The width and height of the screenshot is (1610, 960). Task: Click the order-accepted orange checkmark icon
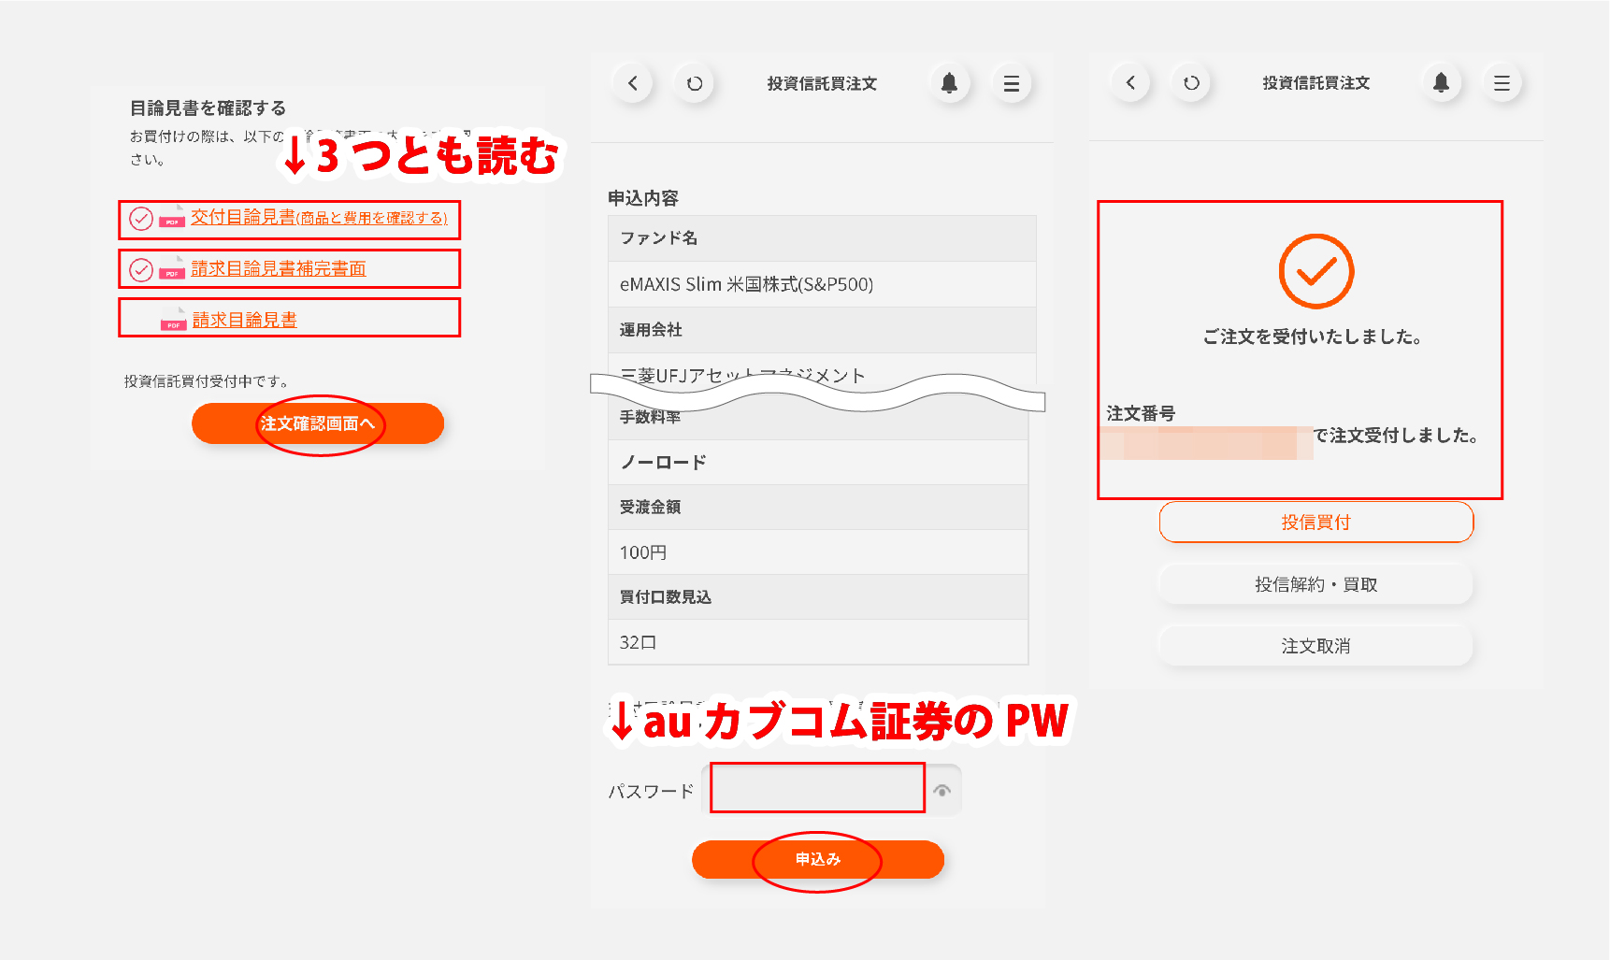(x=1316, y=271)
